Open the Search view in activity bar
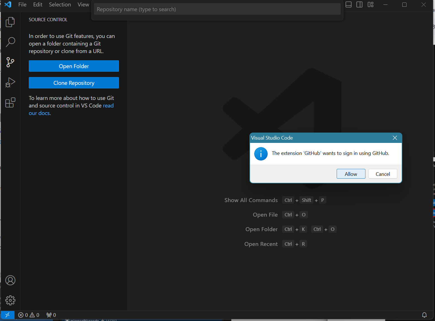Screen dimensions: 435x321 (10, 42)
